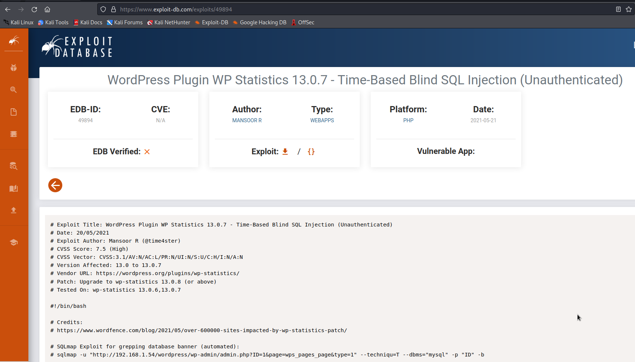Click the Exploit Database header logo
The width and height of the screenshot is (635, 362).
(x=77, y=47)
